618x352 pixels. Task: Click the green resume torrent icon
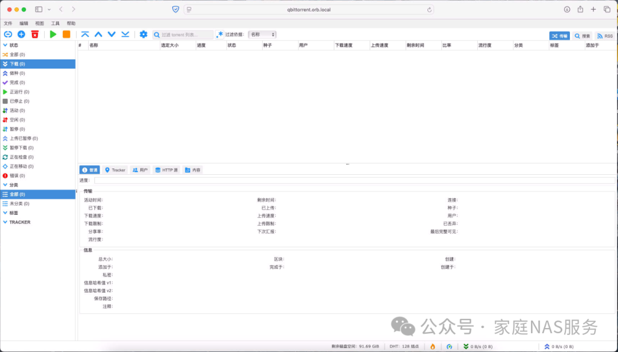pos(51,34)
